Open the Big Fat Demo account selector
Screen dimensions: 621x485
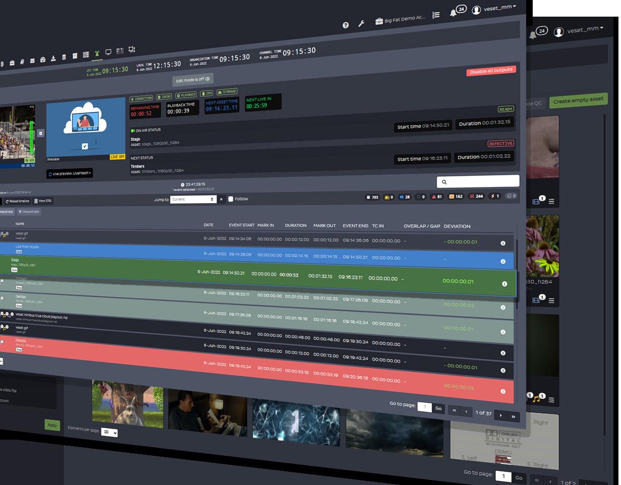400,19
